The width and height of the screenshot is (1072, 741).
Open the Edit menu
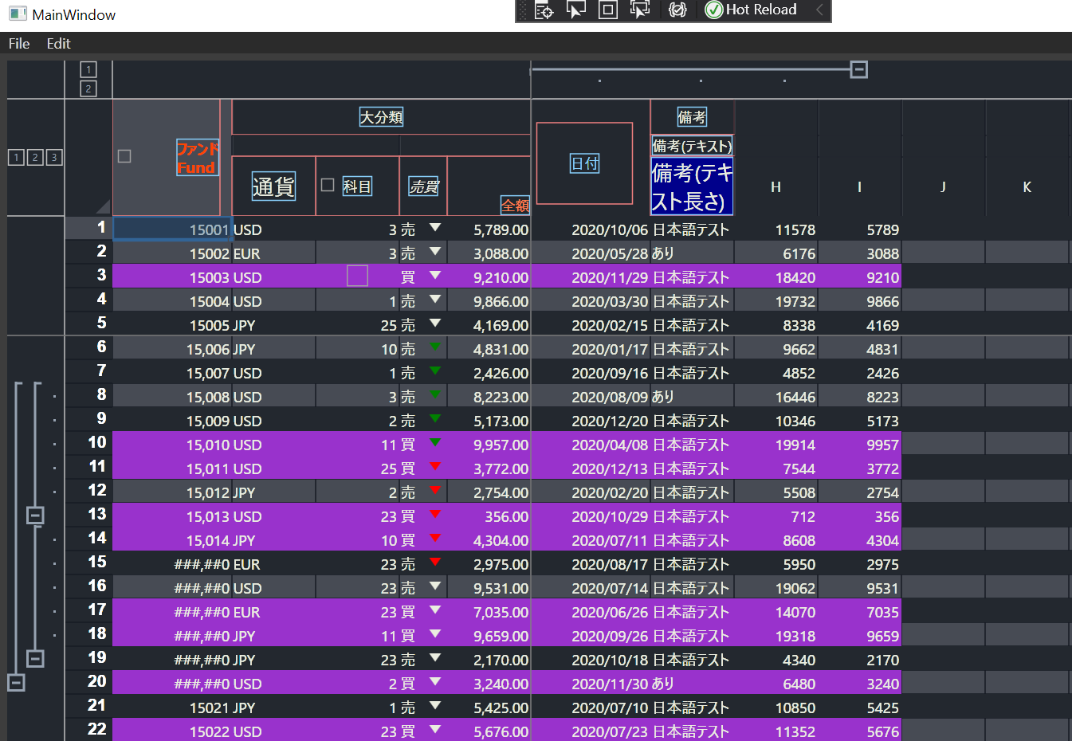58,44
